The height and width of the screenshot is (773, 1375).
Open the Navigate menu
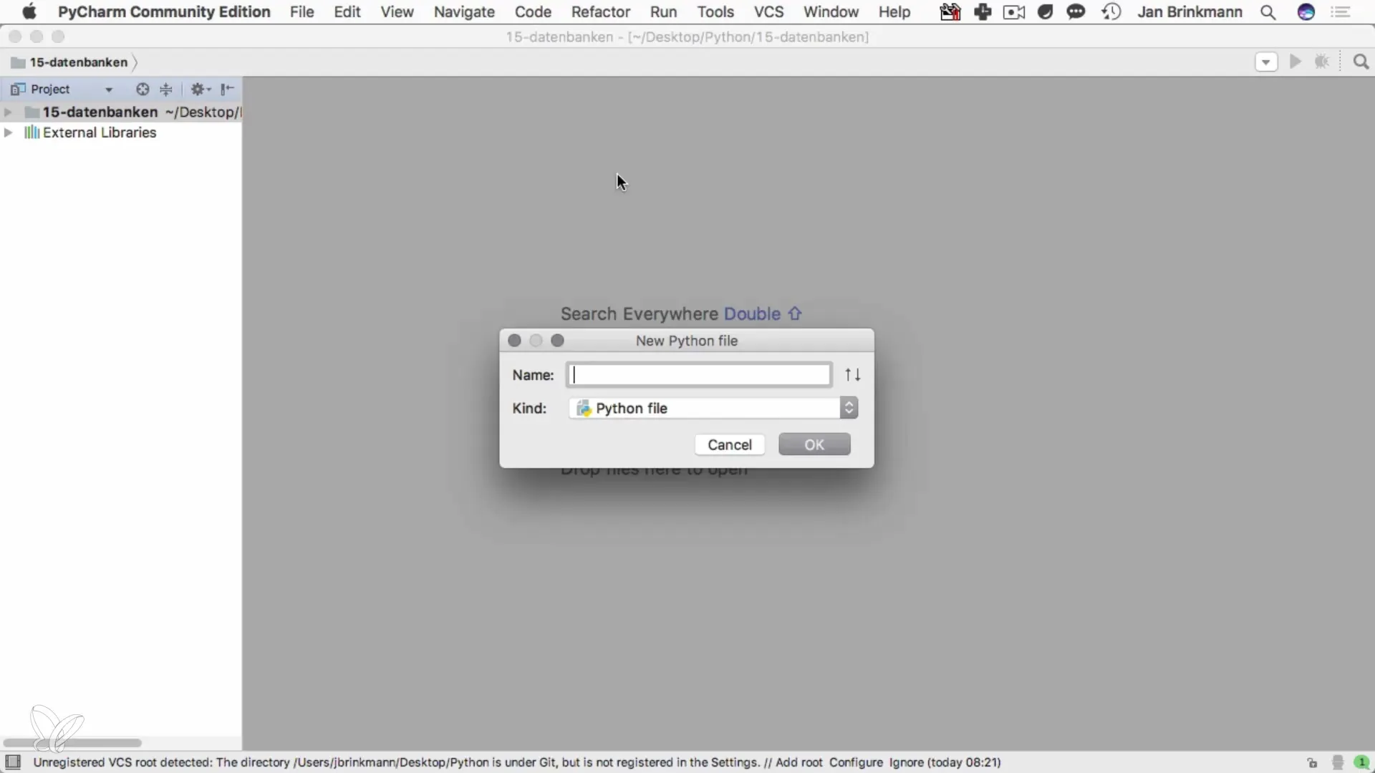(464, 12)
